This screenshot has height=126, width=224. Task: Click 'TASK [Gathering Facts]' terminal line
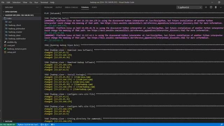point(56,18)
